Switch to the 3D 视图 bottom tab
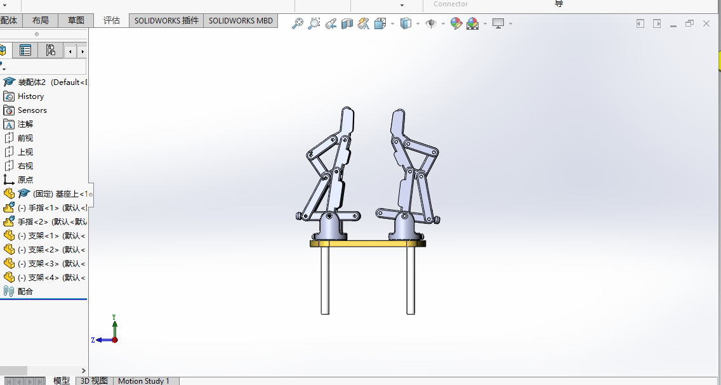The width and height of the screenshot is (721, 385). click(94, 381)
